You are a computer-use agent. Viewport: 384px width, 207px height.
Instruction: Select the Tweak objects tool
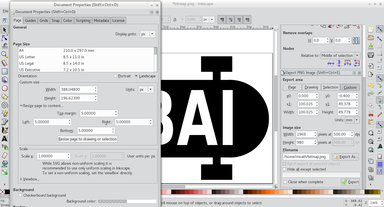[x=4, y=46]
